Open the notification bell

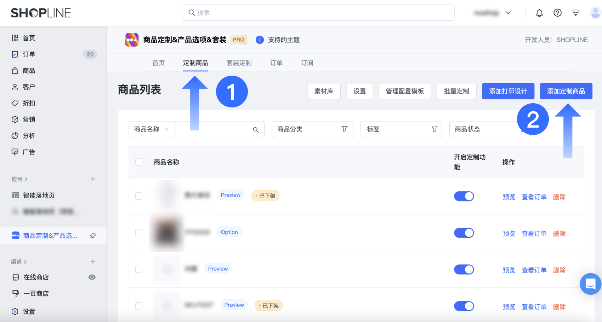(539, 13)
